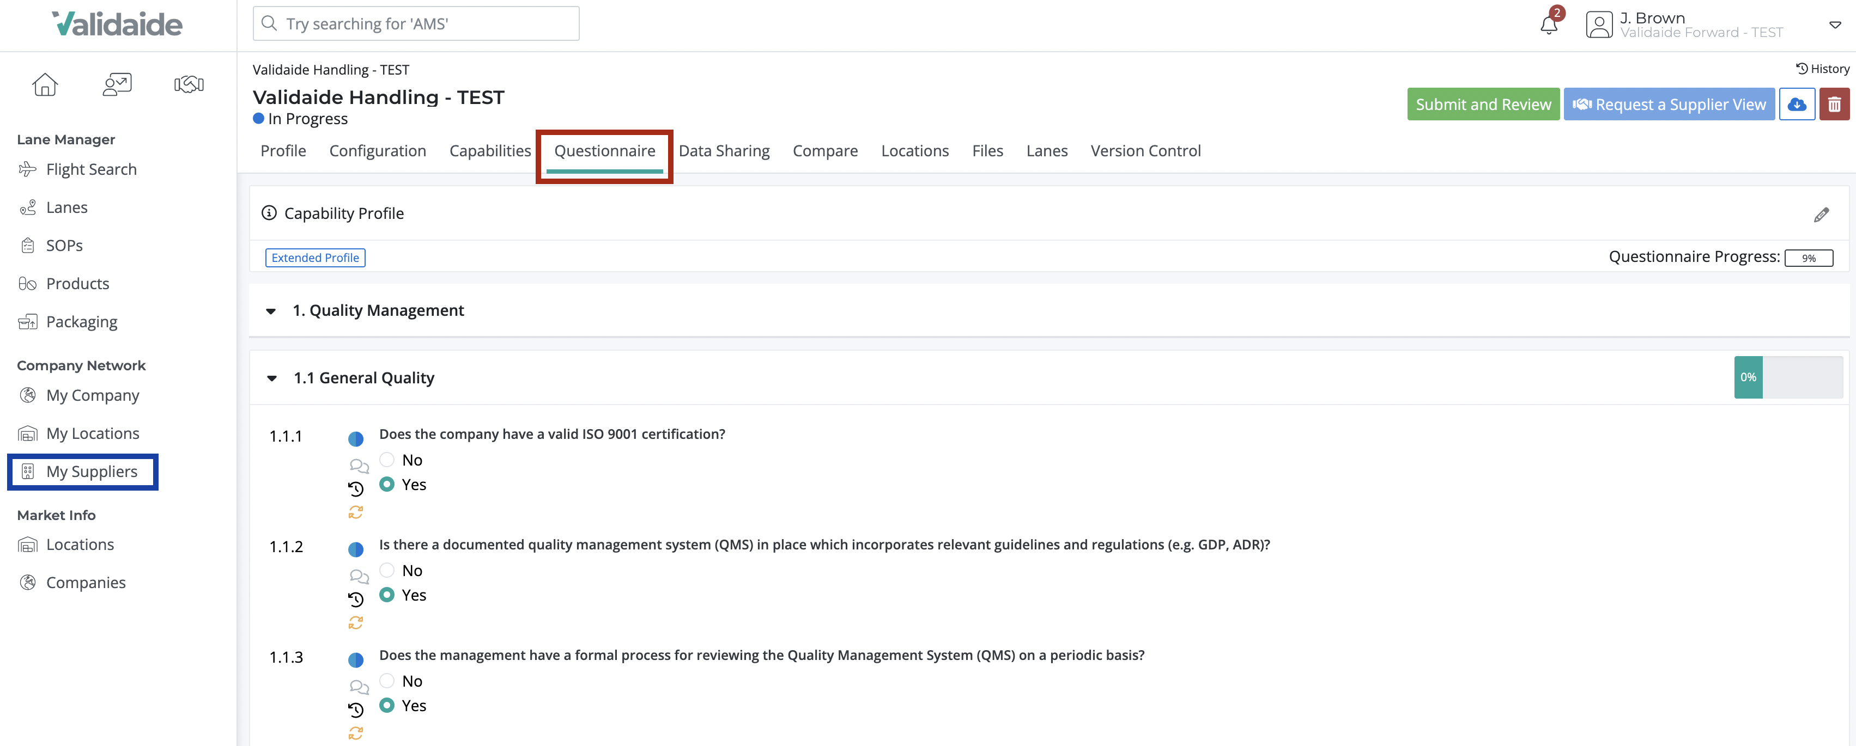This screenshot has height=746, width=1856.
Task: Open comments icon for question 1.1.1
Action: (359, 466)
